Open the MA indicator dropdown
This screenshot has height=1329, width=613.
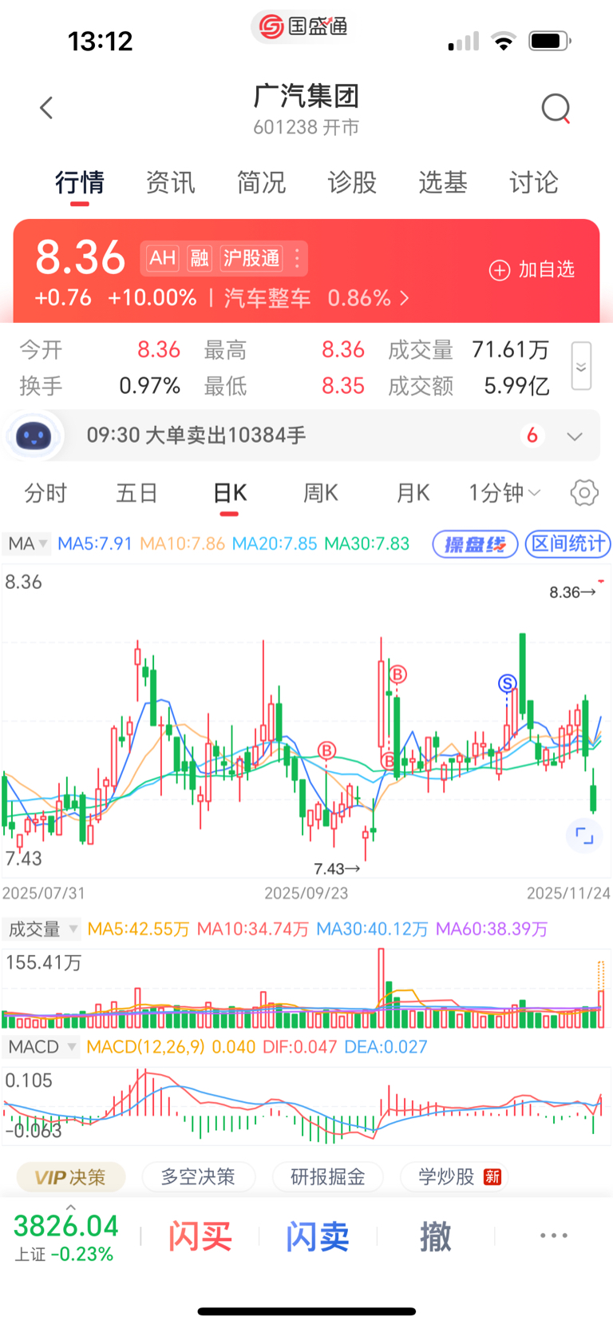26,544
